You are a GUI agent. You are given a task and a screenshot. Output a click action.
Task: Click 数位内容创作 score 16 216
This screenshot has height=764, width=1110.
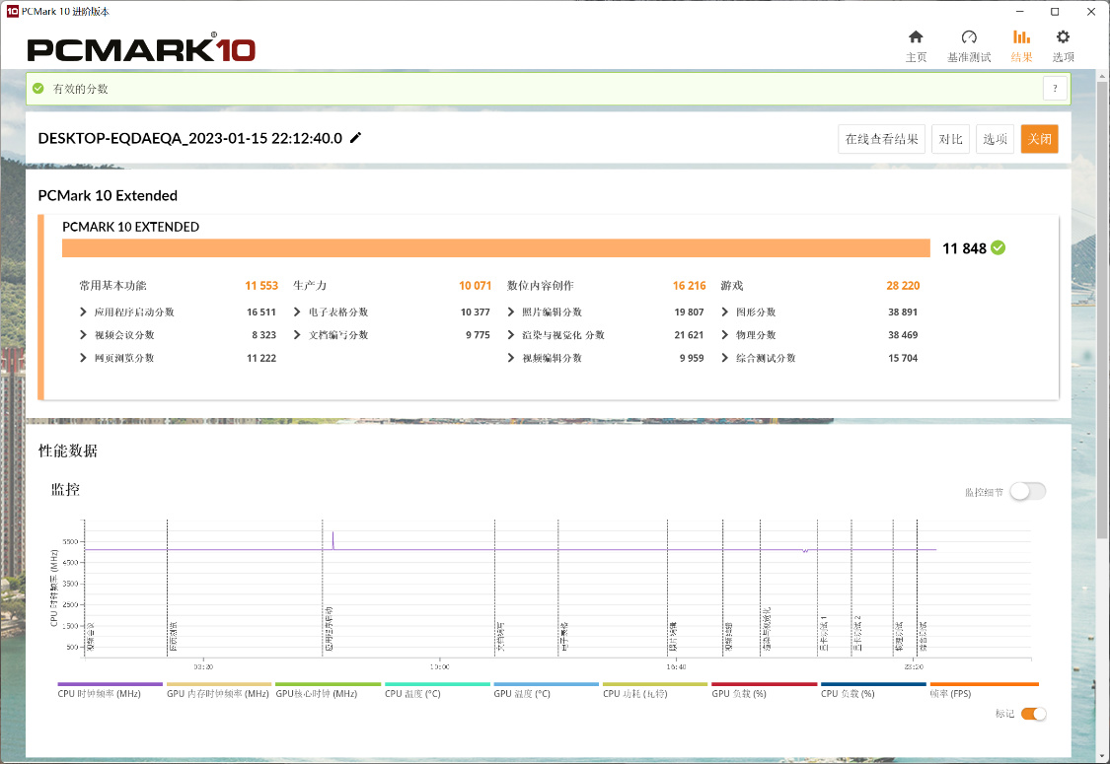point(689,286)
